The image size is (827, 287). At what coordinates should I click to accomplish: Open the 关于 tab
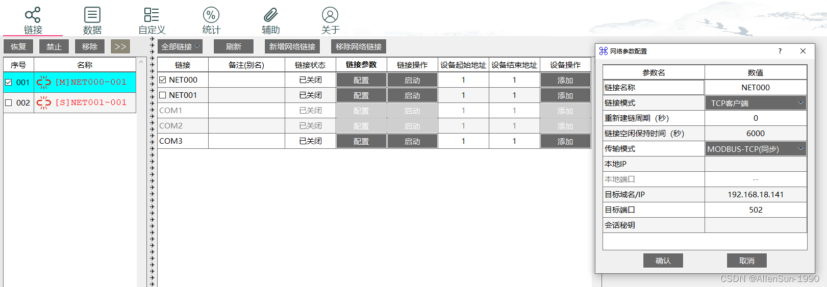tap(330, 21)
